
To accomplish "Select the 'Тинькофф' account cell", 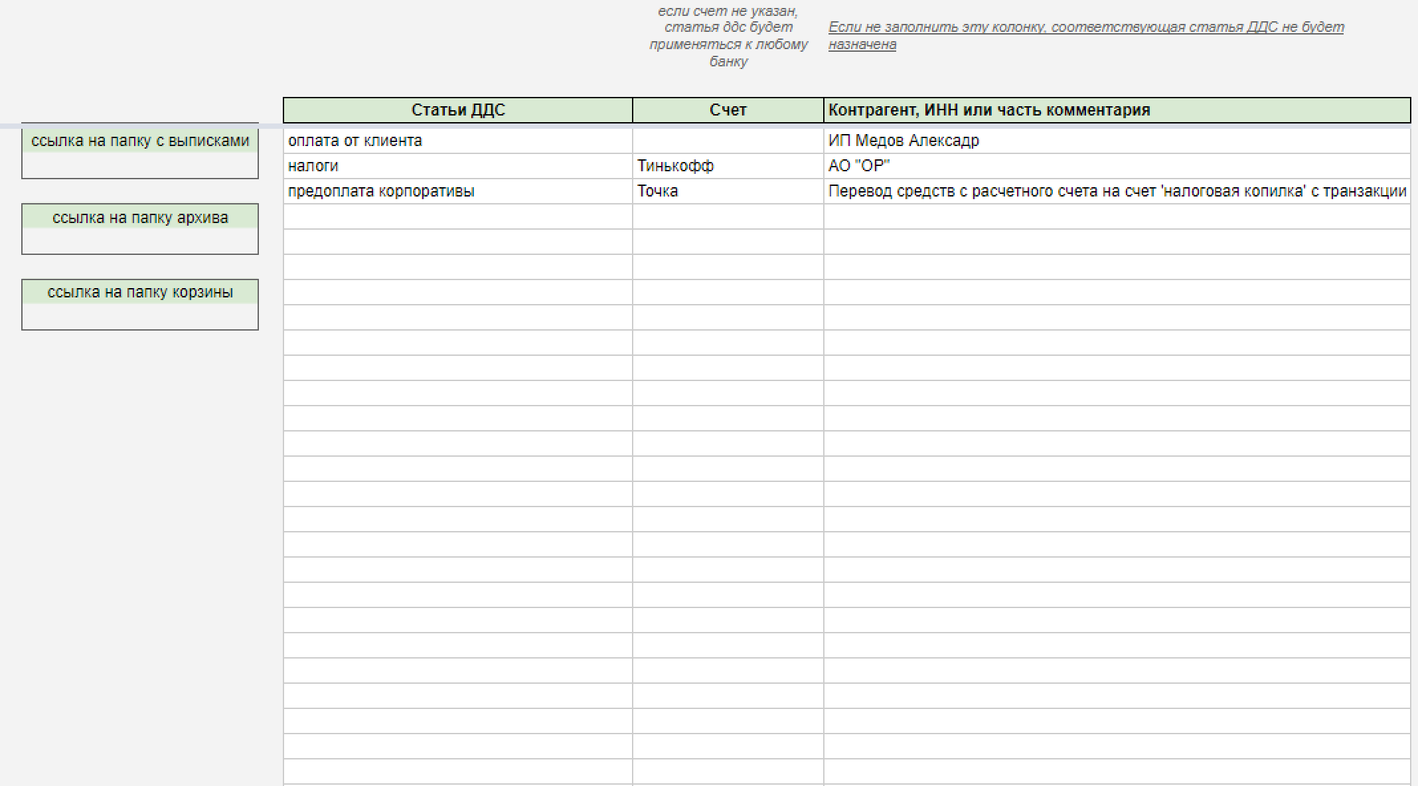I will [x=728, y=166].
